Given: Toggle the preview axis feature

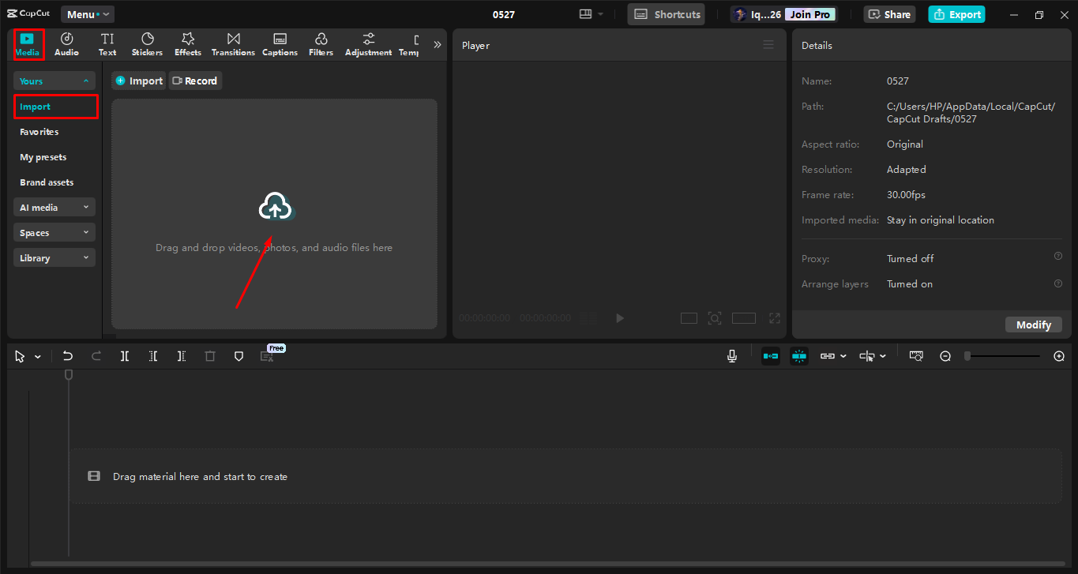Looking at the screenshot, I should 798,356.
